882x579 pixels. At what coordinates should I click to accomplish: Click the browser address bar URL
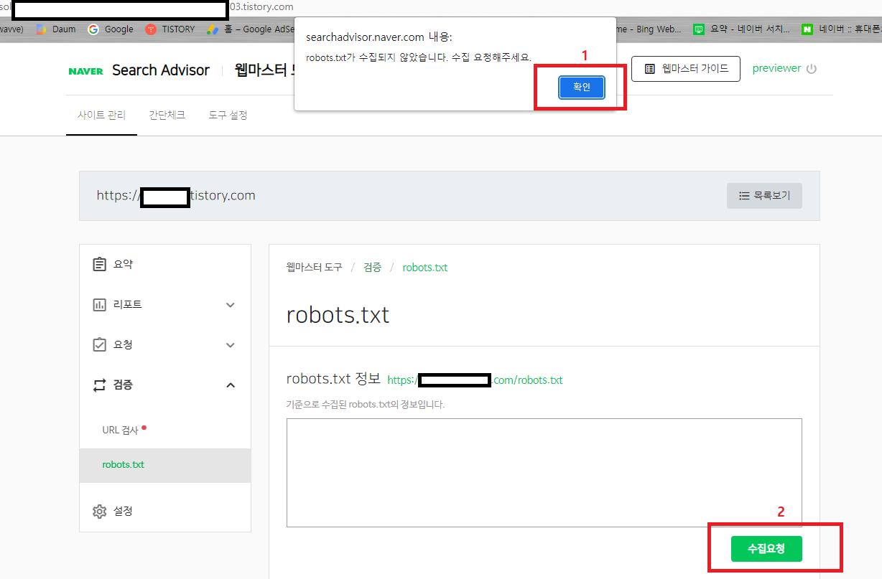(x=147, y=6)
